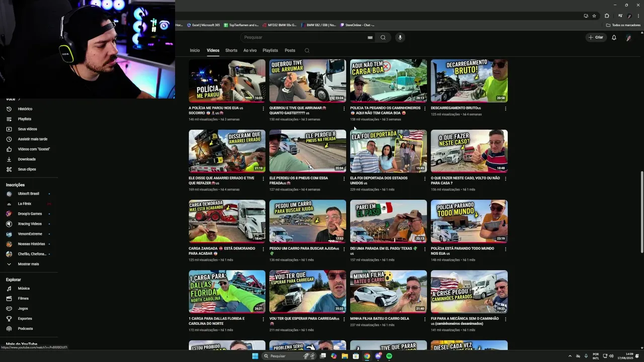Screen dimensions: 644x362
Task: Open Ubisoft Brasil subscription
Action: (x=28, y=194)
